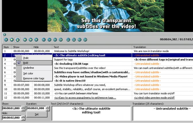Select row 1 'Welcome to Subtitle Workshop!'
This screenshot has height=123, width=193.
click(x=98, y=51)
